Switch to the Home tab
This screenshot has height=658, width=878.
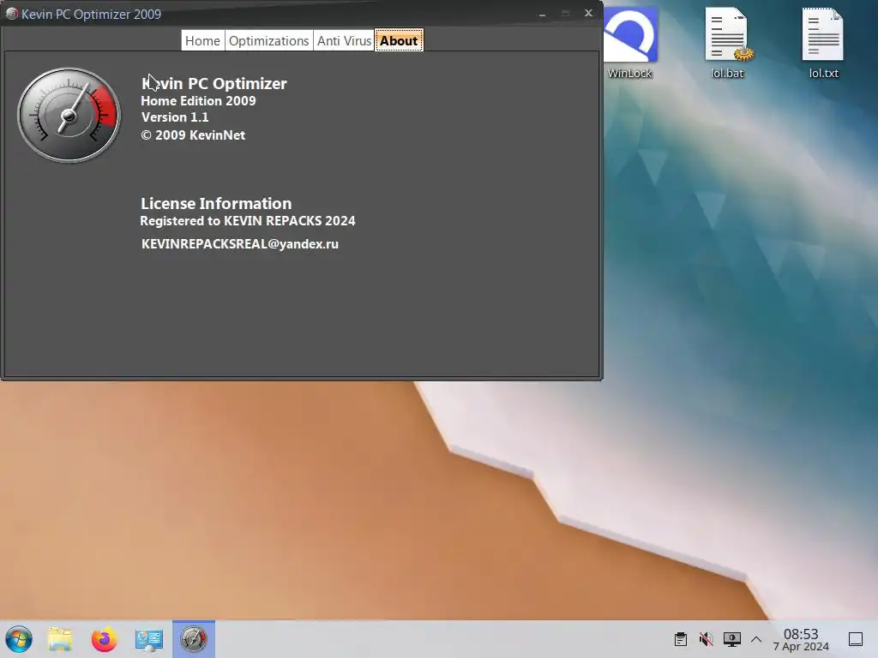click(202, 41)
